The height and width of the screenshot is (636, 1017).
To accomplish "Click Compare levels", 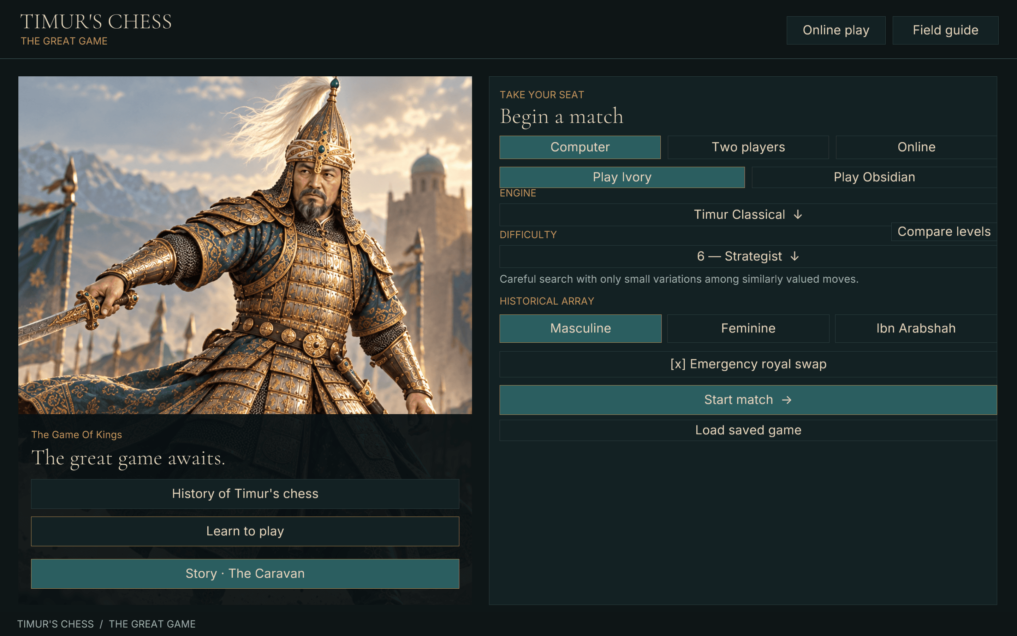I will click(944, 232).
